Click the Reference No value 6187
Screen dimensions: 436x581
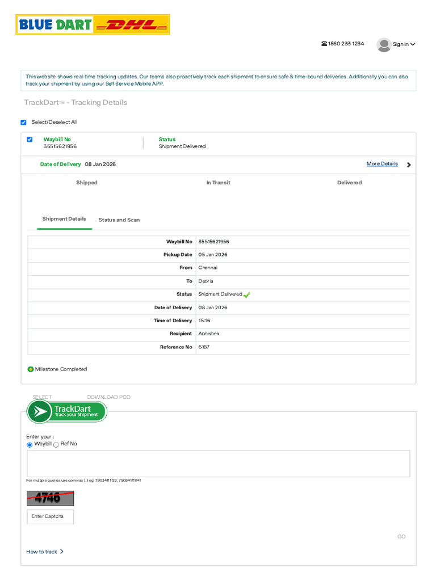click(204, 347)
